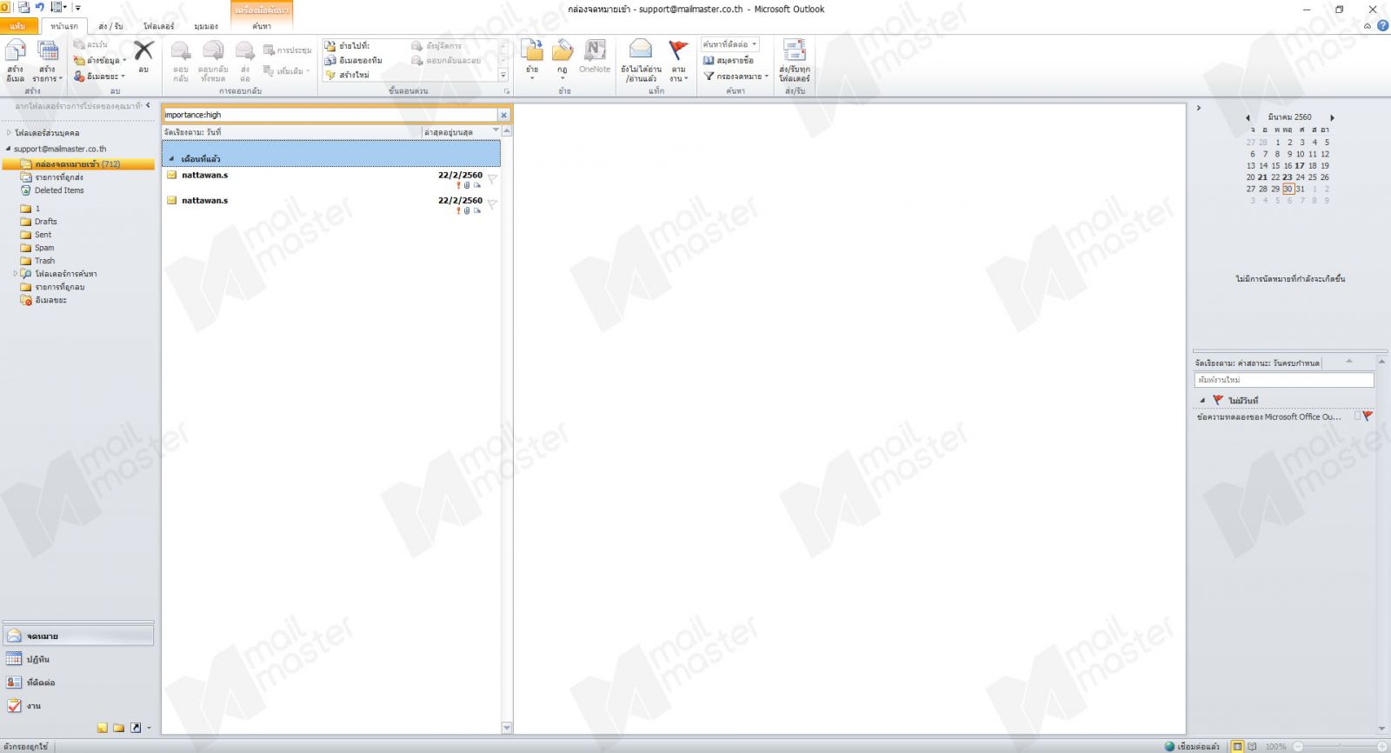
Task: Click red flag on Microsoft Office Outlook task
Action: (x=1368, y=416)
